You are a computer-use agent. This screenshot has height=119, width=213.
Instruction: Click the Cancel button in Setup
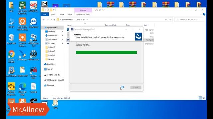pos(136,87)
